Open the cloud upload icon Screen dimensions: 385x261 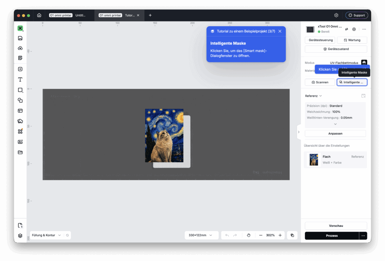point(20,48)
